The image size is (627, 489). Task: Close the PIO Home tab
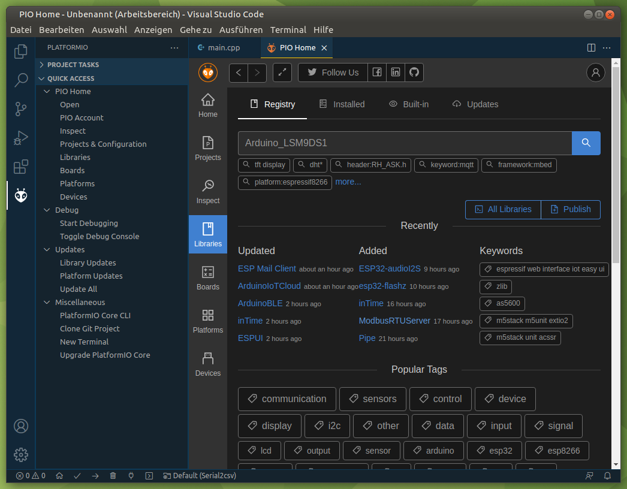[324, 48]
